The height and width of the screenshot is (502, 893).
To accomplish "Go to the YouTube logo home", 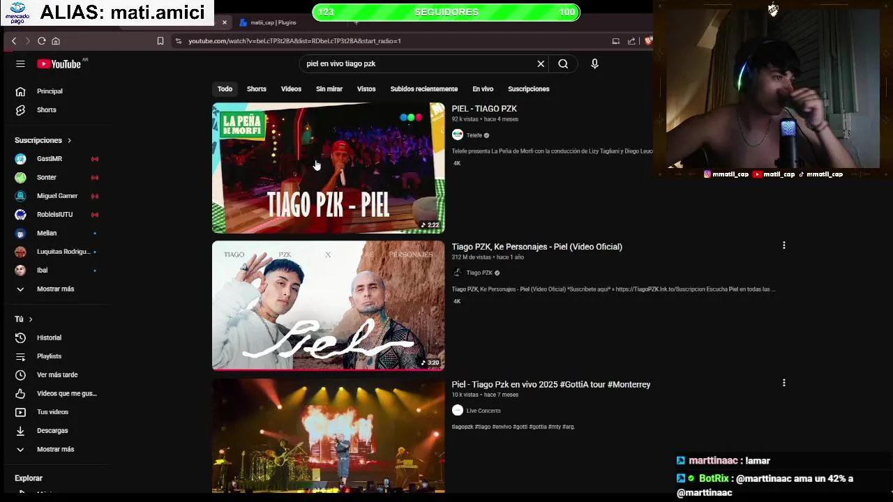I will (59, 63).
